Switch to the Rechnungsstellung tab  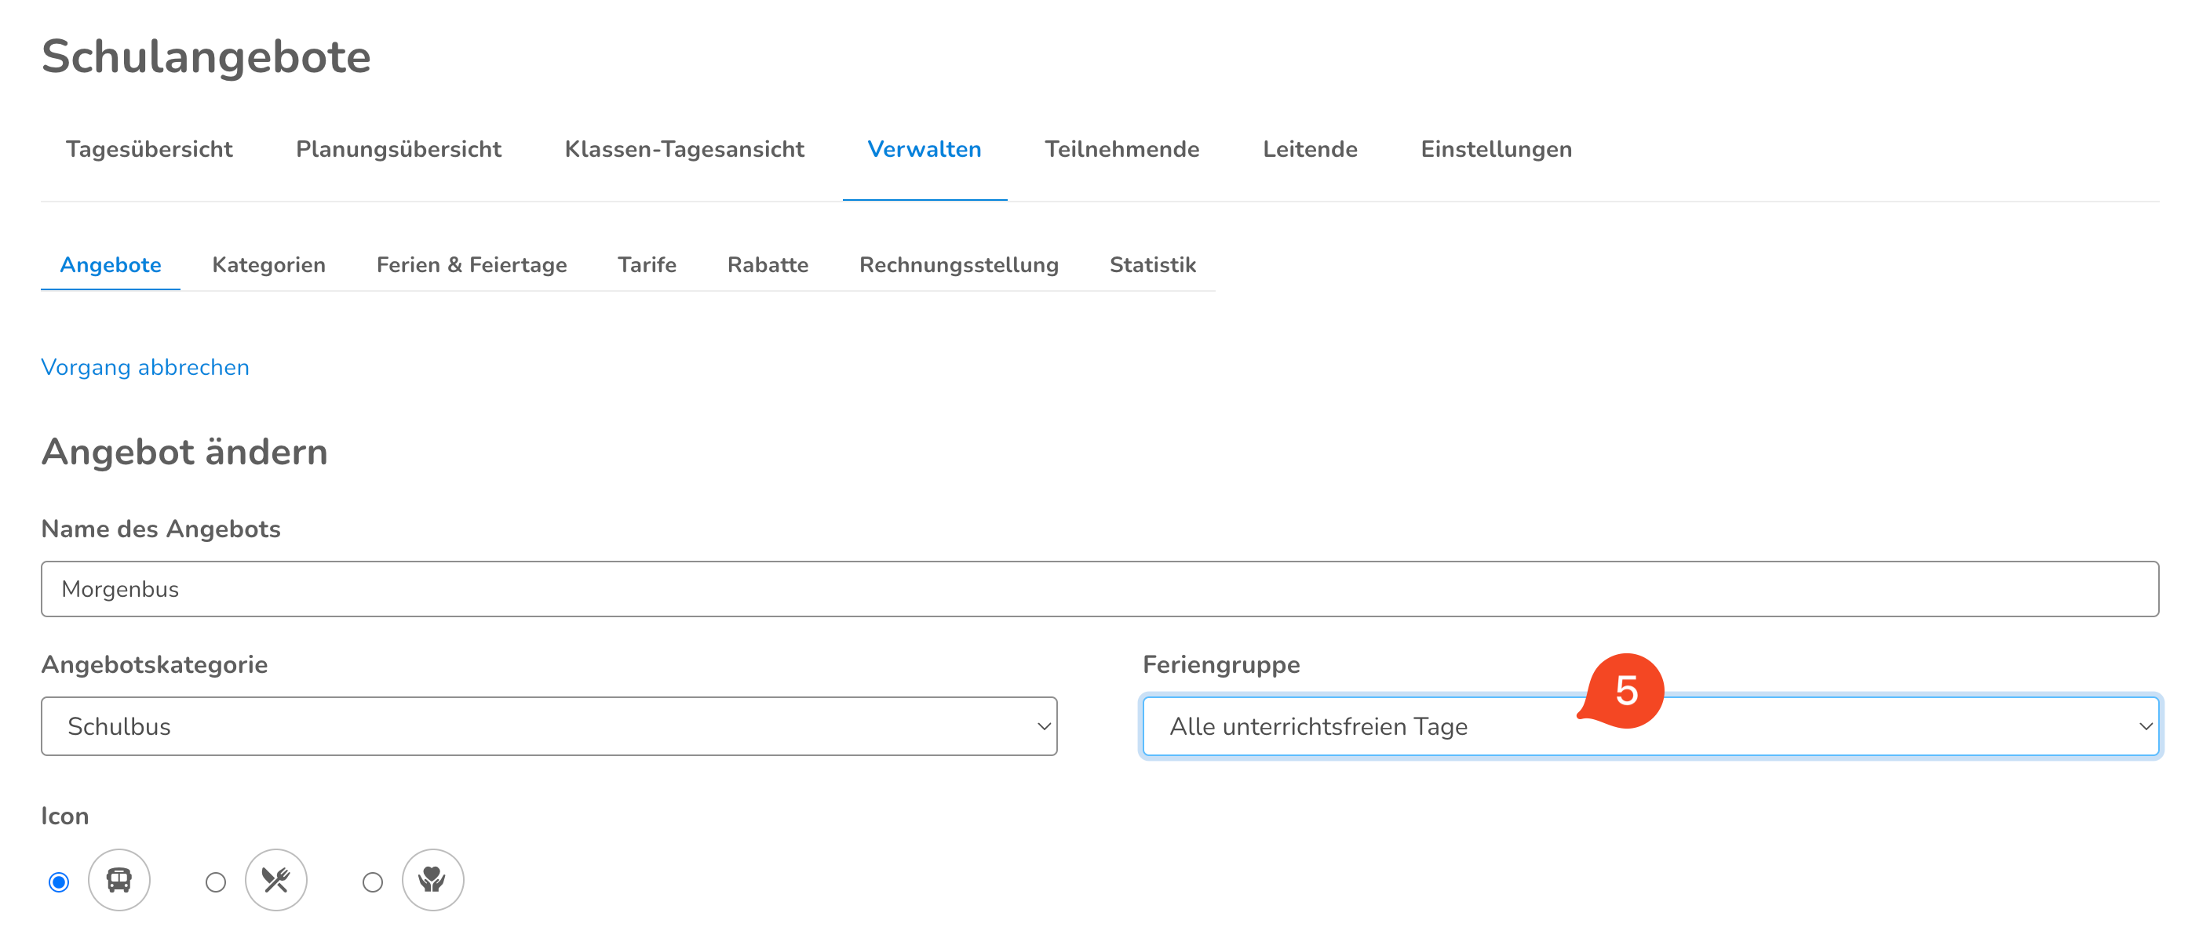(958, 265)
